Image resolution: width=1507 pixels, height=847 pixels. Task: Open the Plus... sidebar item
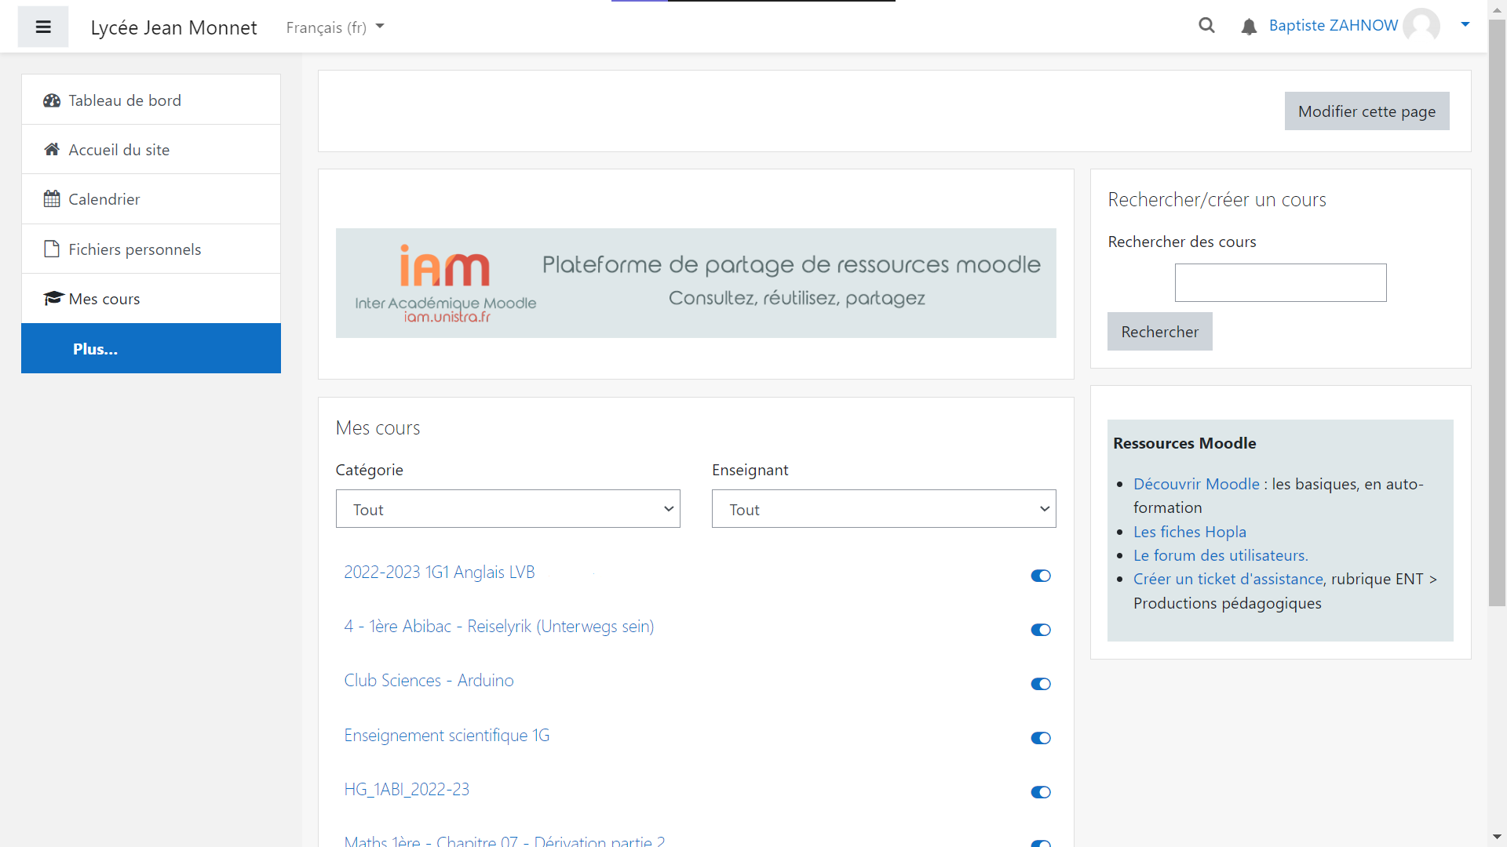tap(95, 349)
